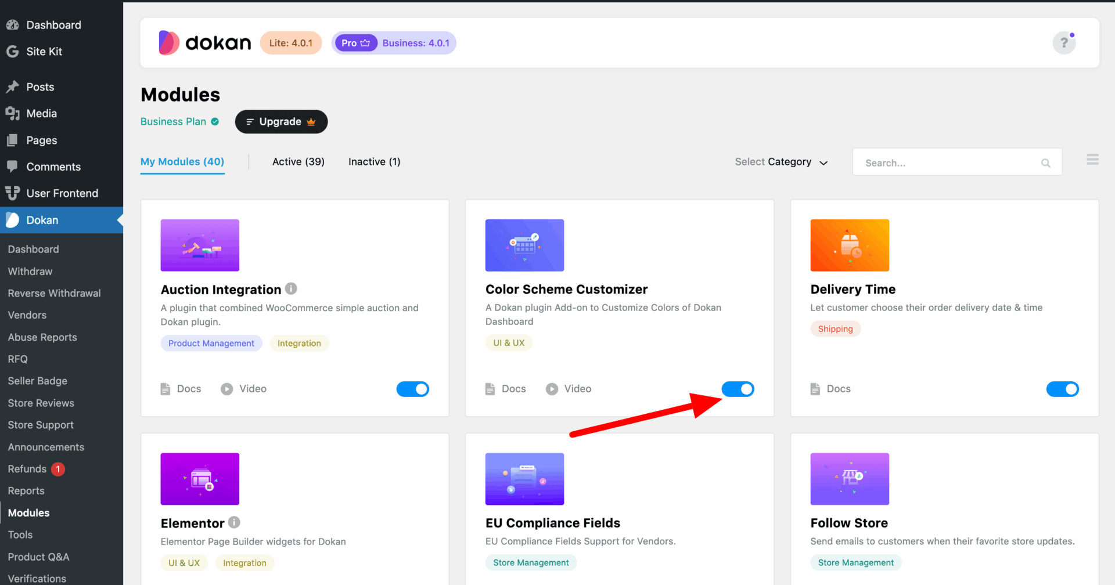The image size is (1115, 585).
Task: Open Reports in Dokan submenu
Action: 26,491
